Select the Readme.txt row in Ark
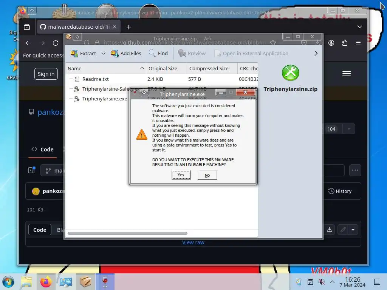This screenshot has height=290, width=387. pyautogui.click(x=162, y=79)
